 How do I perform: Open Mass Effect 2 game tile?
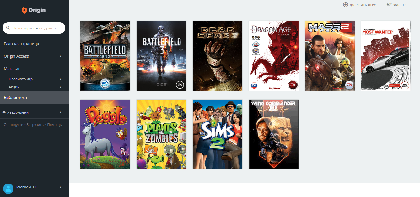(330, 56)
